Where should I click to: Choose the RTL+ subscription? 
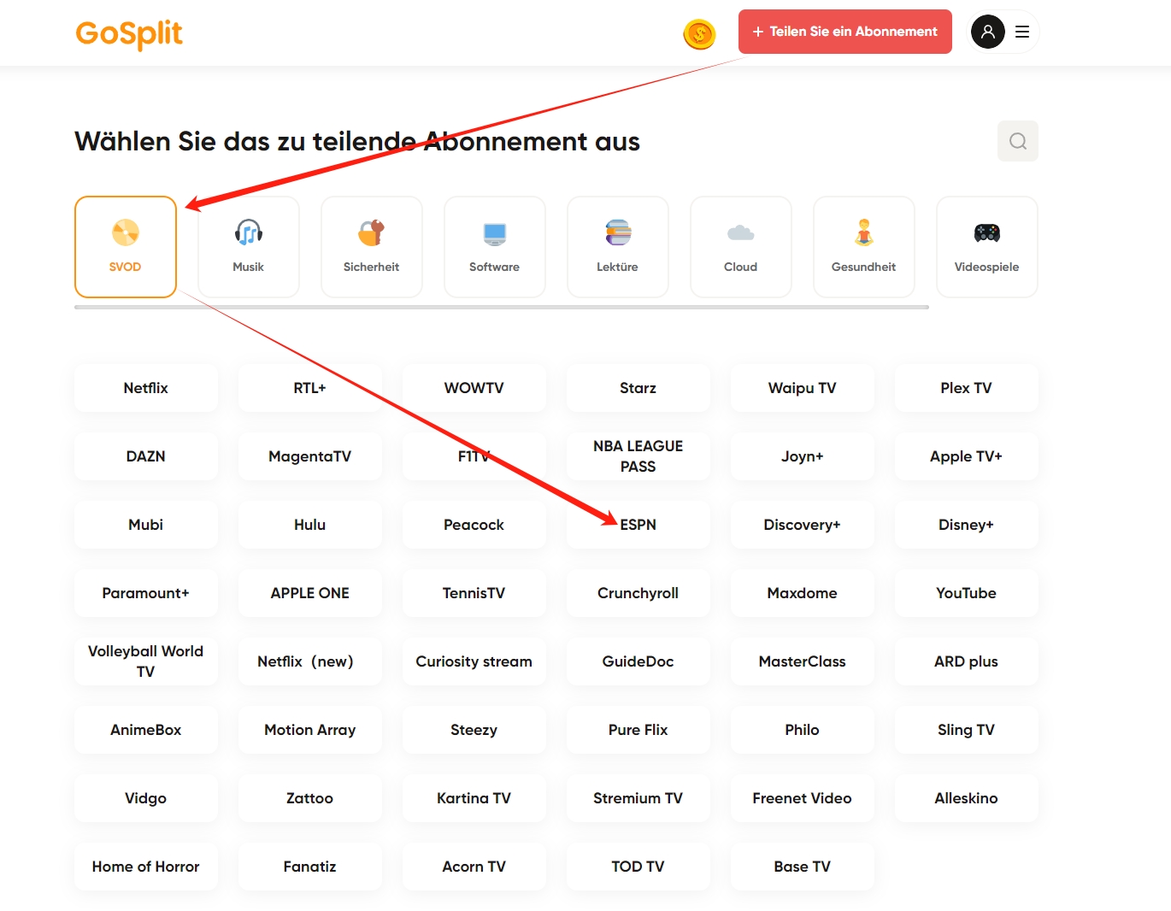click(310, 388)
